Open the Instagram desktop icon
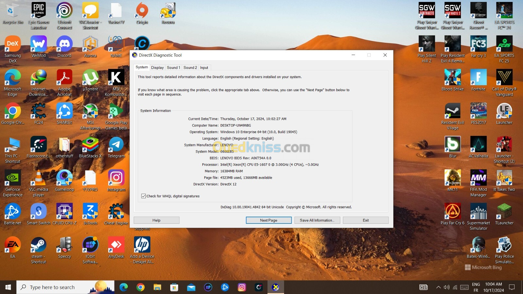This screenshot has width=523, height=294. (116, 181)
